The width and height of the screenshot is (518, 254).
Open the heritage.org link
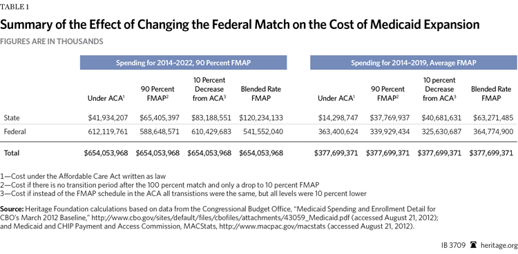(x=497, y=246)
